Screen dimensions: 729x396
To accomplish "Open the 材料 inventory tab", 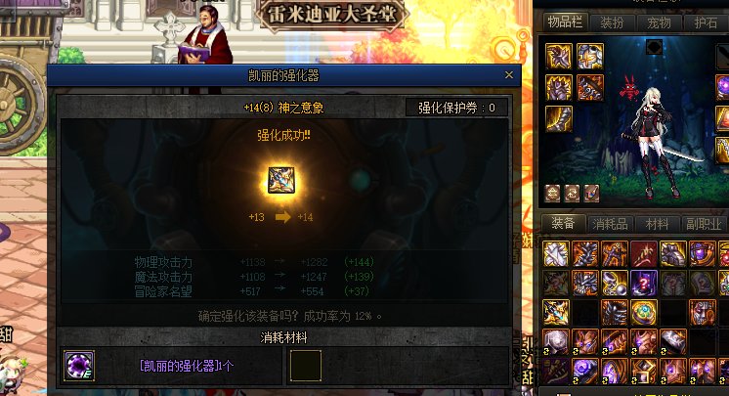I will [657, 224].
